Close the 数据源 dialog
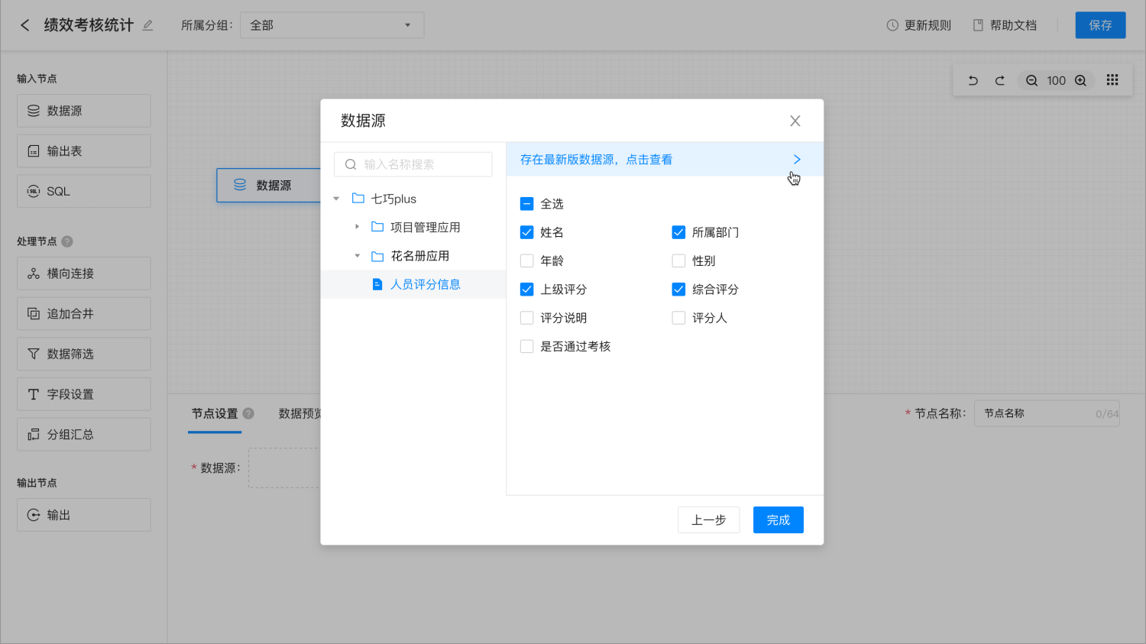The width and height of the screenshot is (1146, 644). [795, 121]
